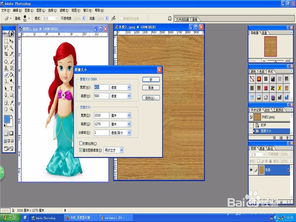Viewport: 296px width, 222px height.
Task: Select the Hand tool
Action: [6, 109]
